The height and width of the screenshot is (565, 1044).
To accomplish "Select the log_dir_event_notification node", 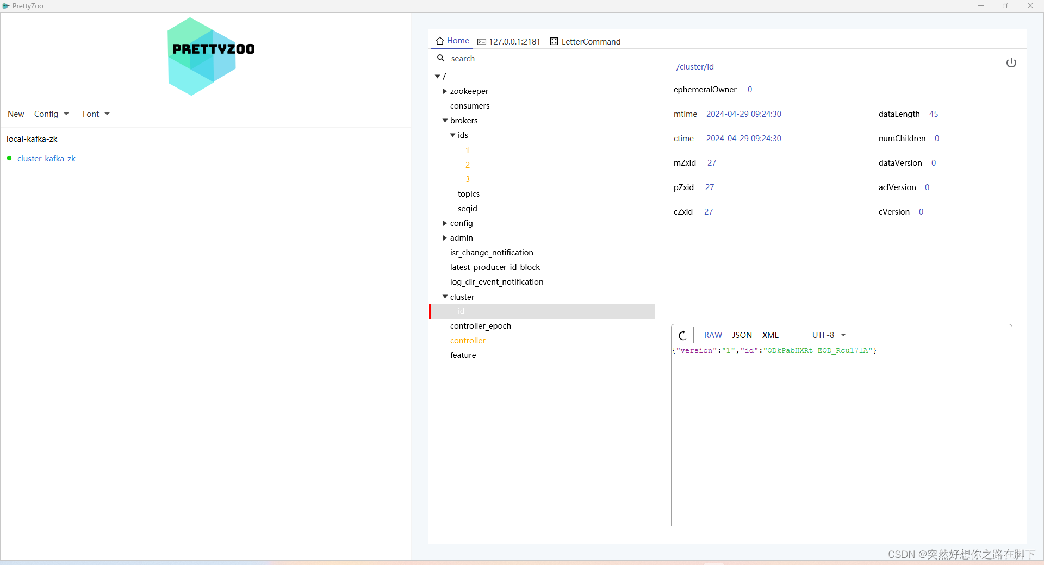I will tap(496, 282).
